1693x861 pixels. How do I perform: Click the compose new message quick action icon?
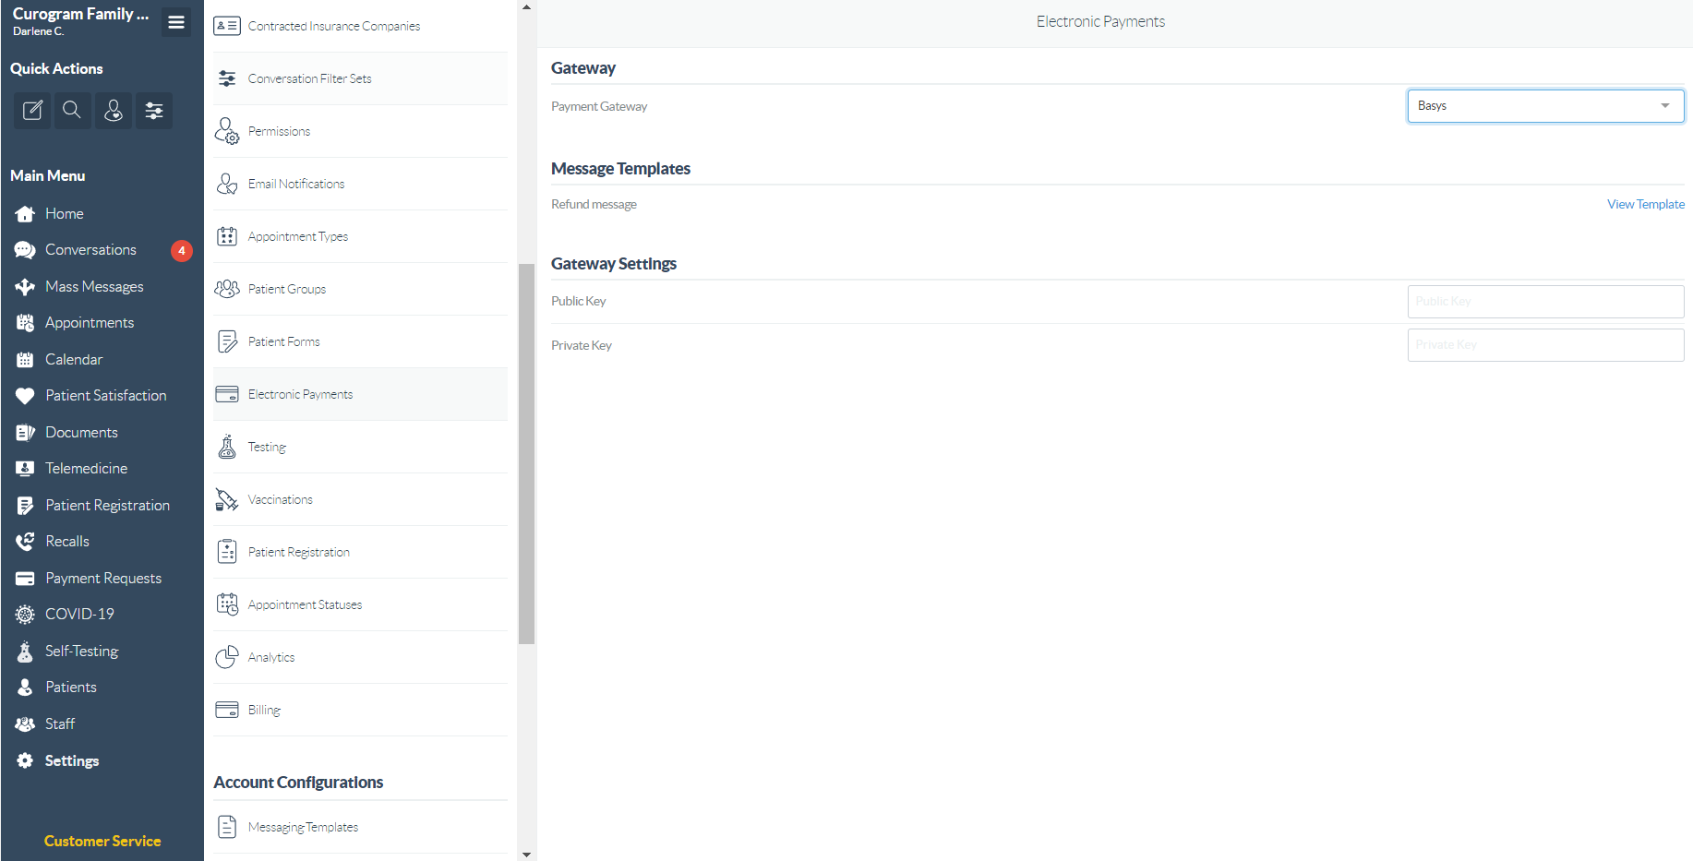tap(32, 111)
